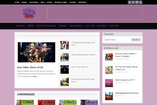The image size is (157, 105).
Task: Open Quels mangas pour 2011 thumbnail
Action: [x=109, y=83]
